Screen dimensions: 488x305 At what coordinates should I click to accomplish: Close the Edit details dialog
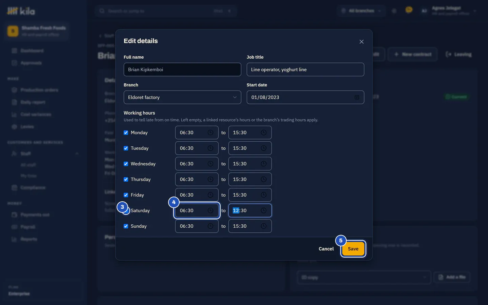click(362, 42)
